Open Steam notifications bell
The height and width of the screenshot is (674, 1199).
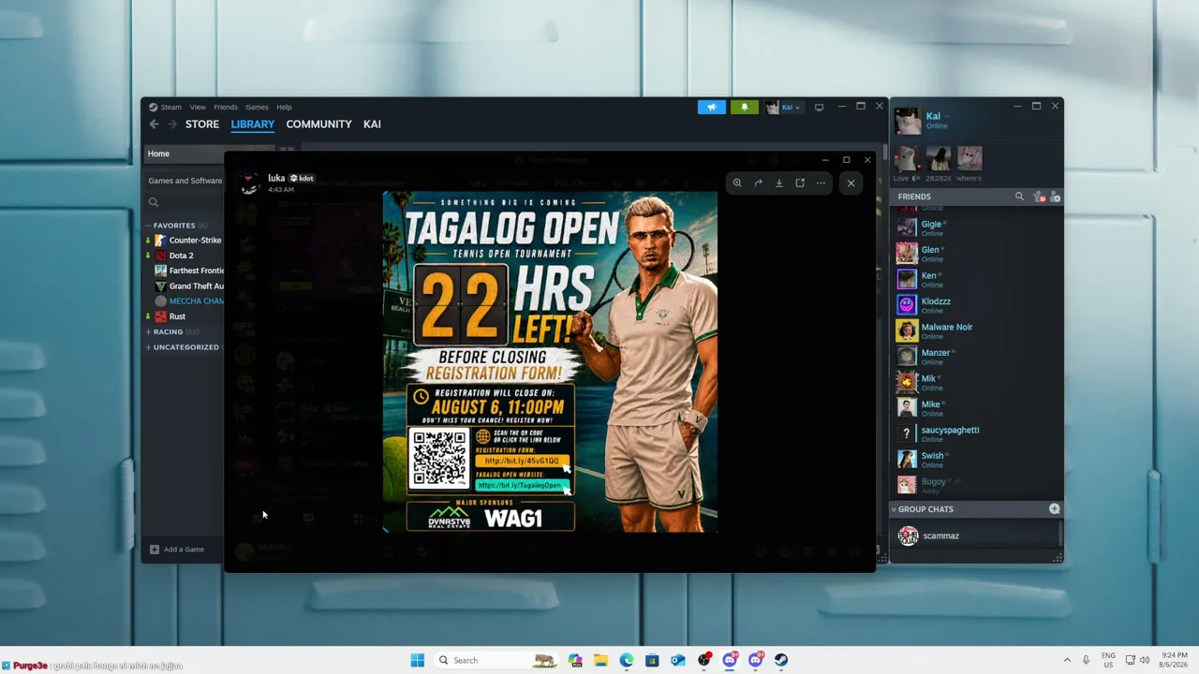coord(745,107)
